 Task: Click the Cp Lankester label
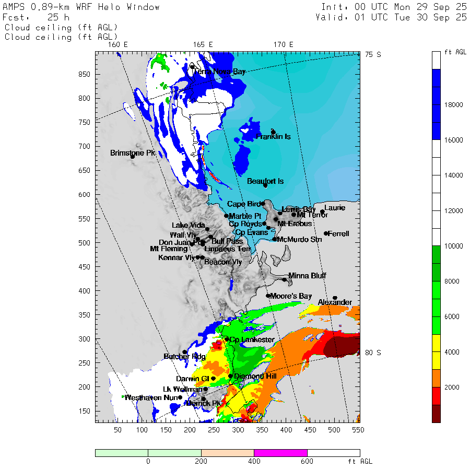click(x=252, y=339)
